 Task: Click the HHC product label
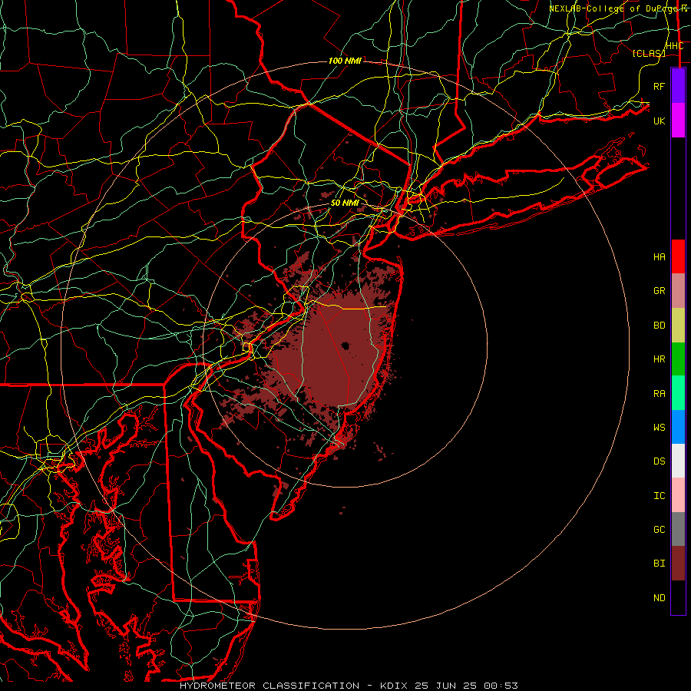[x=674, y=46]
